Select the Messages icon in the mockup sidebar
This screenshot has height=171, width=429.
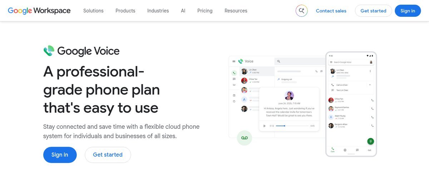(x=234, y=79)
